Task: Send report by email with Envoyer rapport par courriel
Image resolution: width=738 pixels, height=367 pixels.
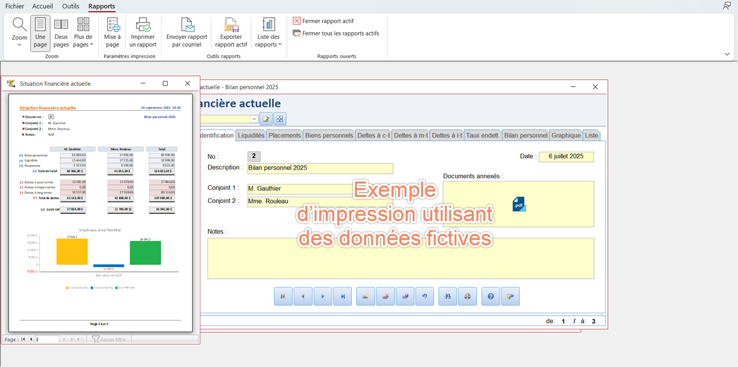Action: pos(187,33)
